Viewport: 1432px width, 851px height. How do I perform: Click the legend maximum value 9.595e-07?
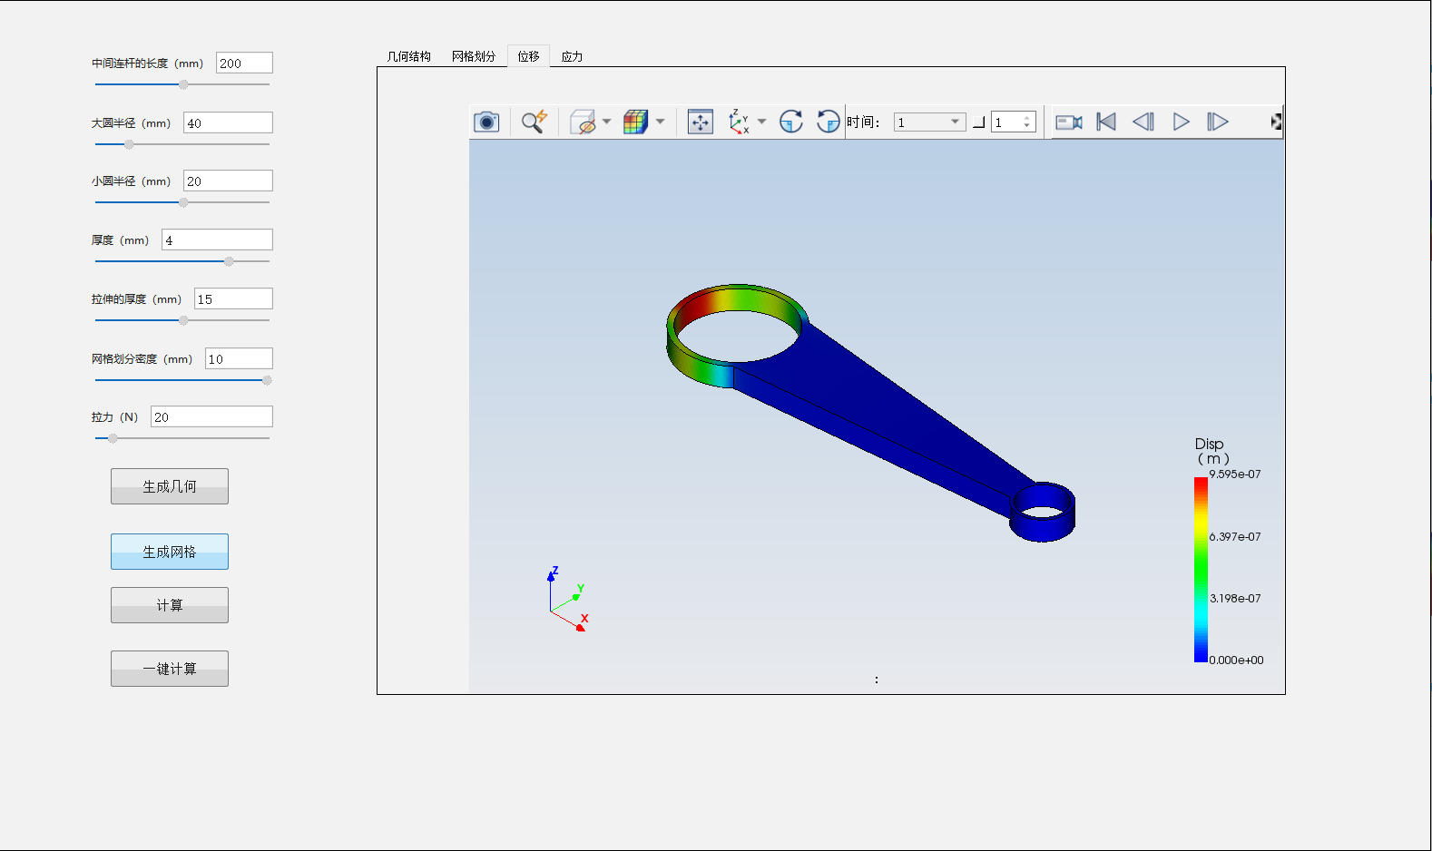1235,474
